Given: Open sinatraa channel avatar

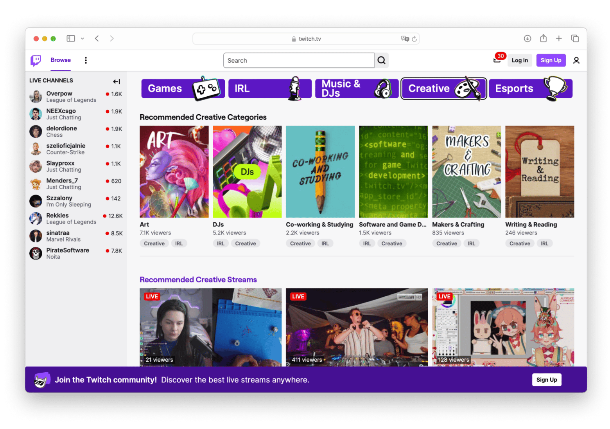Looking at the screenshot, I should tap(36, 236).
